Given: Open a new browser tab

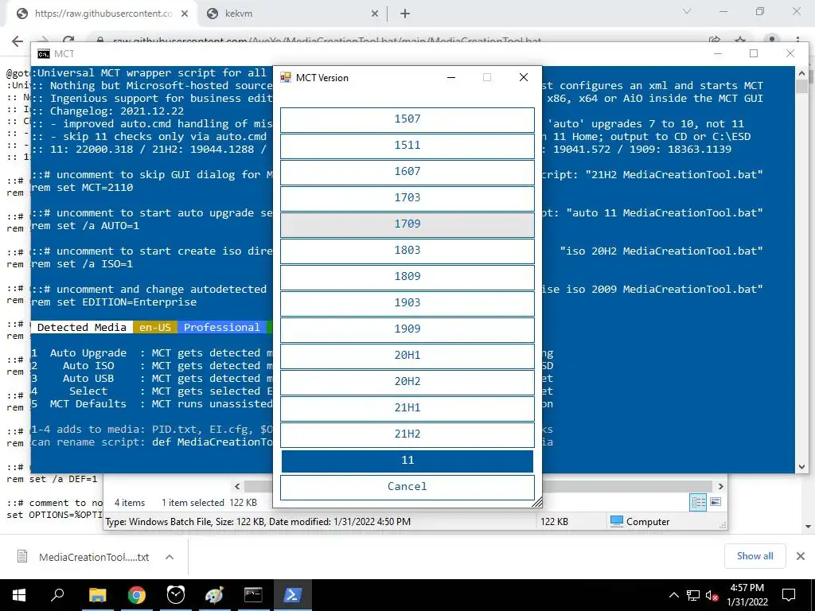Looking at the screenshot, I should click(405, 14).
